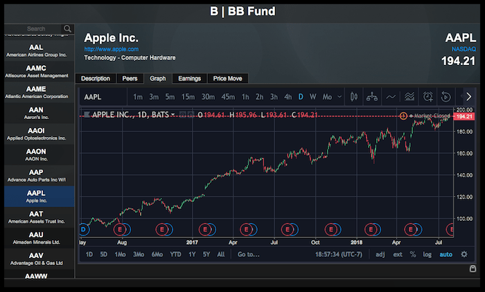Switch to the Earnings tab
Screen dimensions: 485x292
coord(189,78)
